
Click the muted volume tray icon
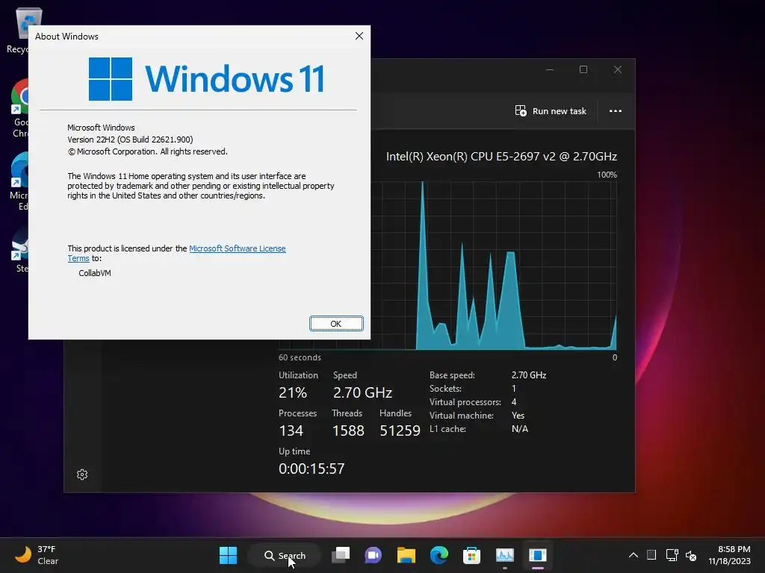click(x=691, y=555)
